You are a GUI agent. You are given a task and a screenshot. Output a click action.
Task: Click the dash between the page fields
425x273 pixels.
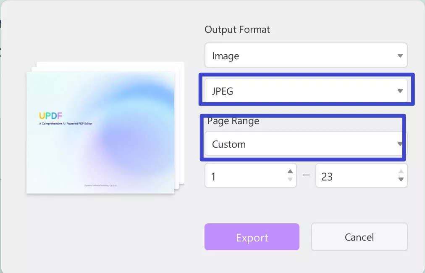click(x=306, y=175)
